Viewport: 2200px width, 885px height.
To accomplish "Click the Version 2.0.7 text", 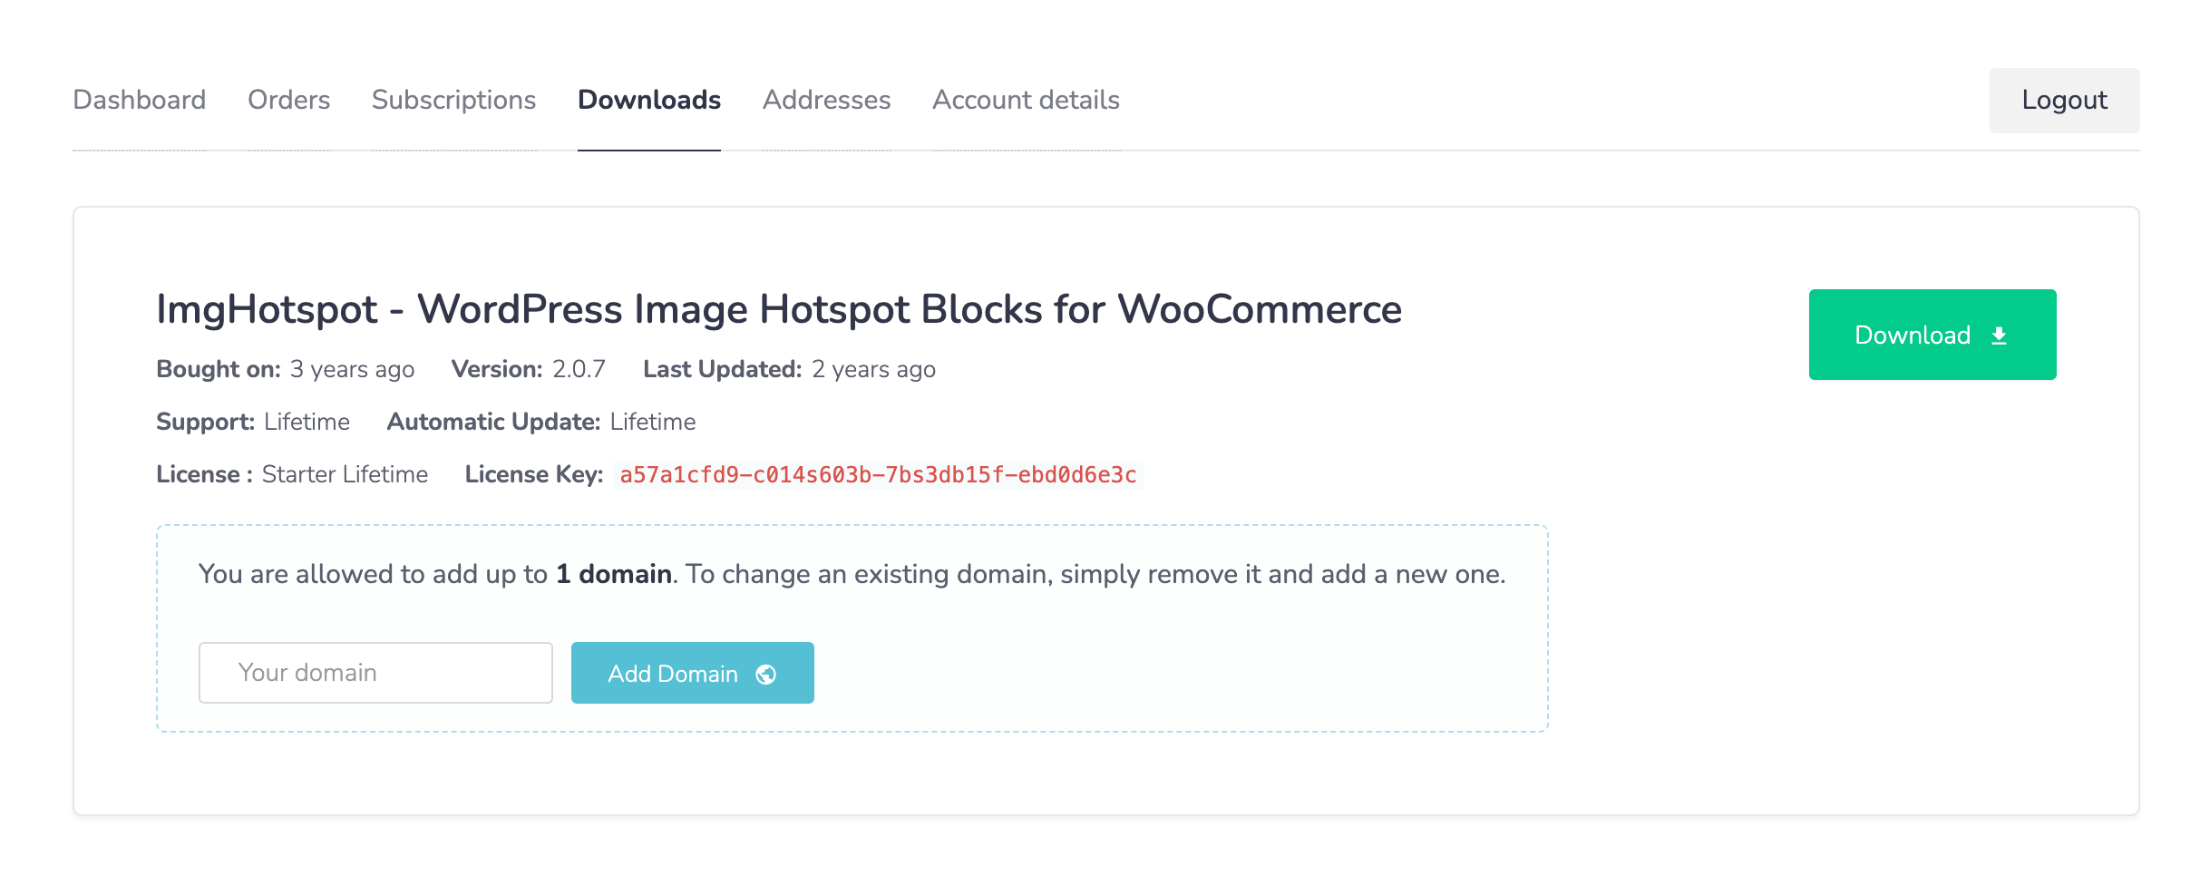I will [529, 369].
